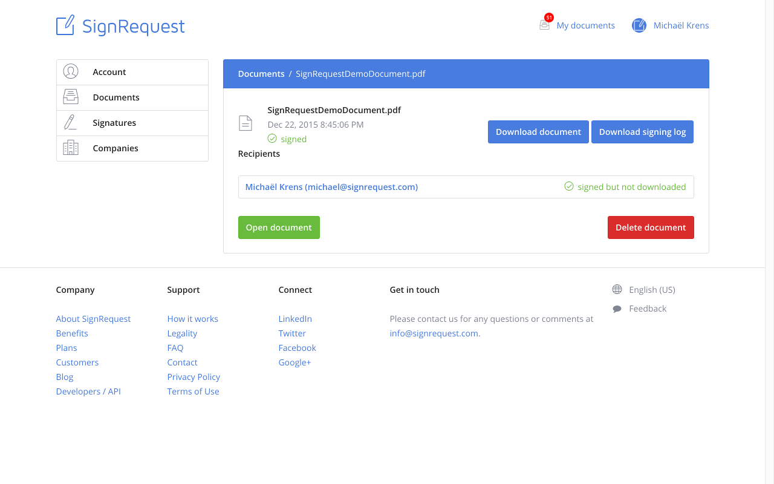Click checkmark icon next to signed but not downloaded
This screenshot has width=774, height=484.
(x=569, y=186)
